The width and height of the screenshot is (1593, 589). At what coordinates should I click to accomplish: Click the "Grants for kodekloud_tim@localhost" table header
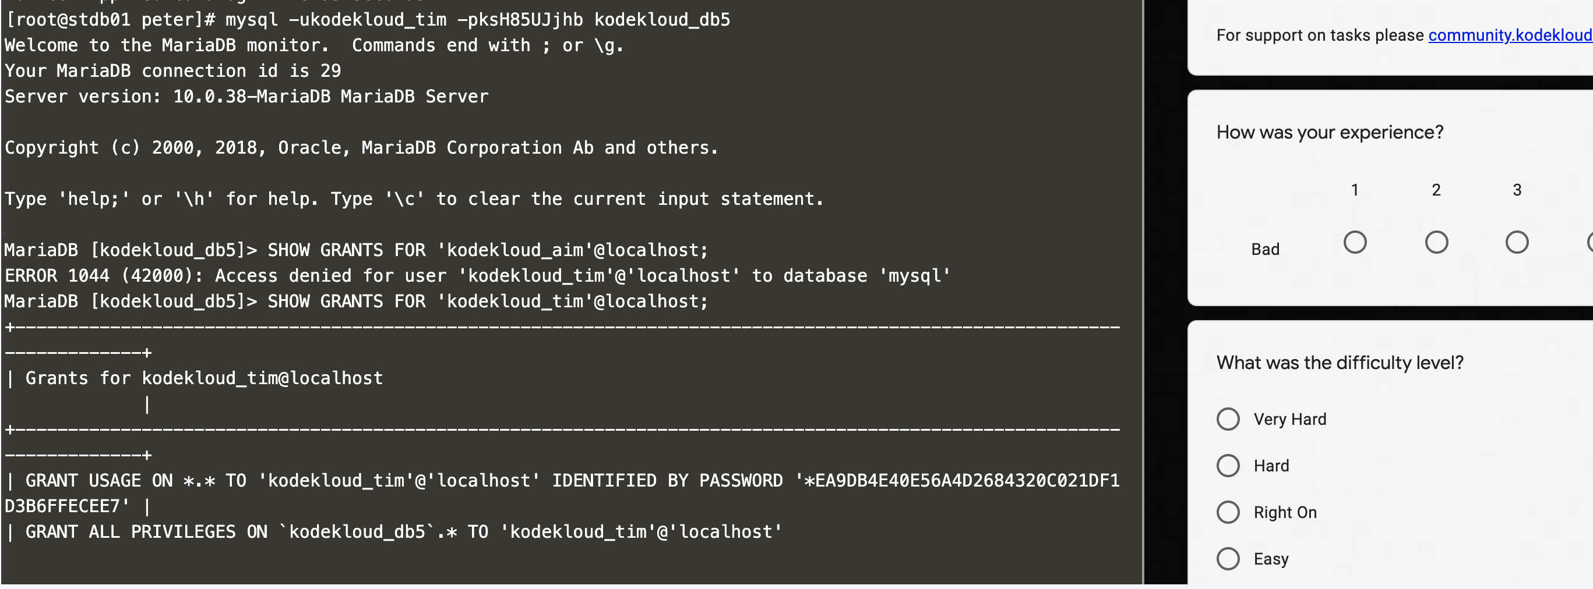pyautogui.click(x=203, y=378)
